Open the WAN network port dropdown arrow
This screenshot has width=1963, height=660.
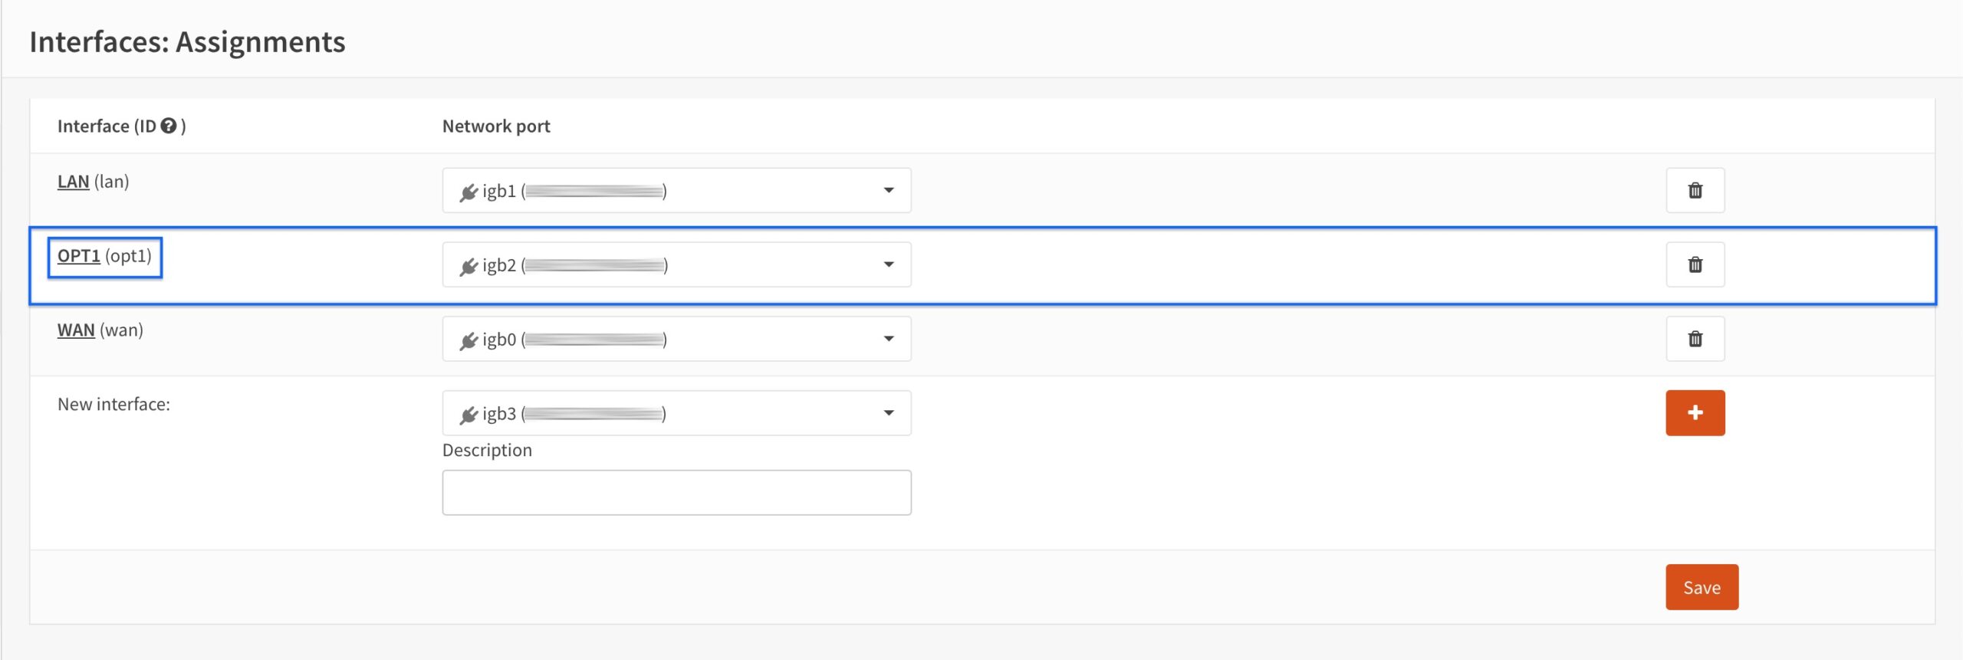click(889, 339)
